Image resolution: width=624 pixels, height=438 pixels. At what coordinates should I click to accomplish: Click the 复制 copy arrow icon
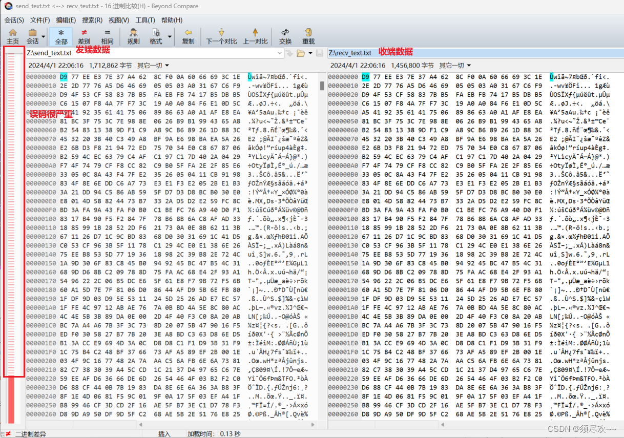point(188,36)
